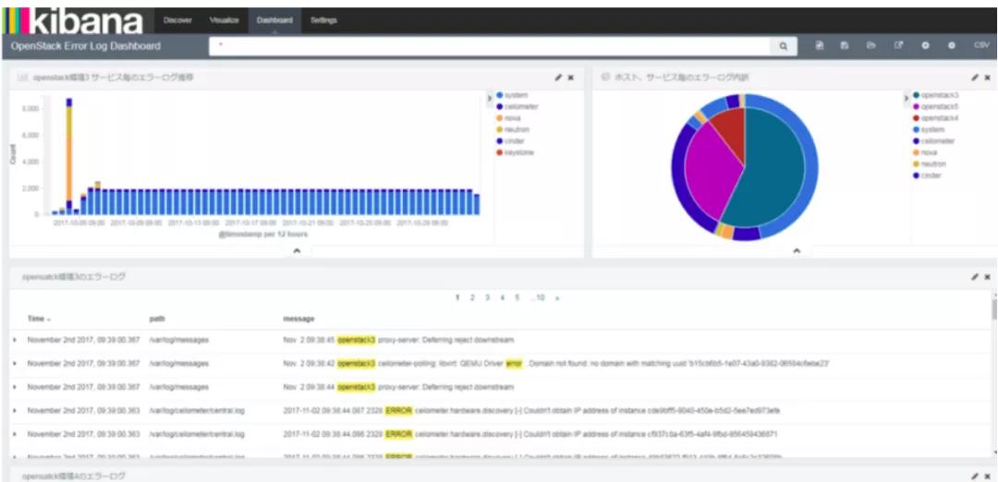Go to page 5 of the log table

[x=517, y=297]
